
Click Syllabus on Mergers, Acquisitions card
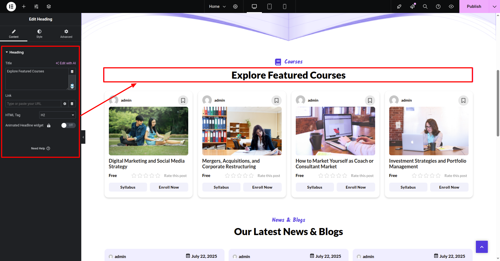tap(221, 187)
